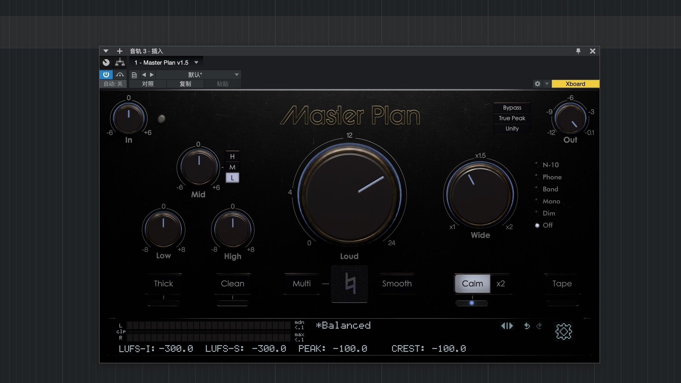Select the L mid frequency option

pyautogui.click(x=232, y=178)
